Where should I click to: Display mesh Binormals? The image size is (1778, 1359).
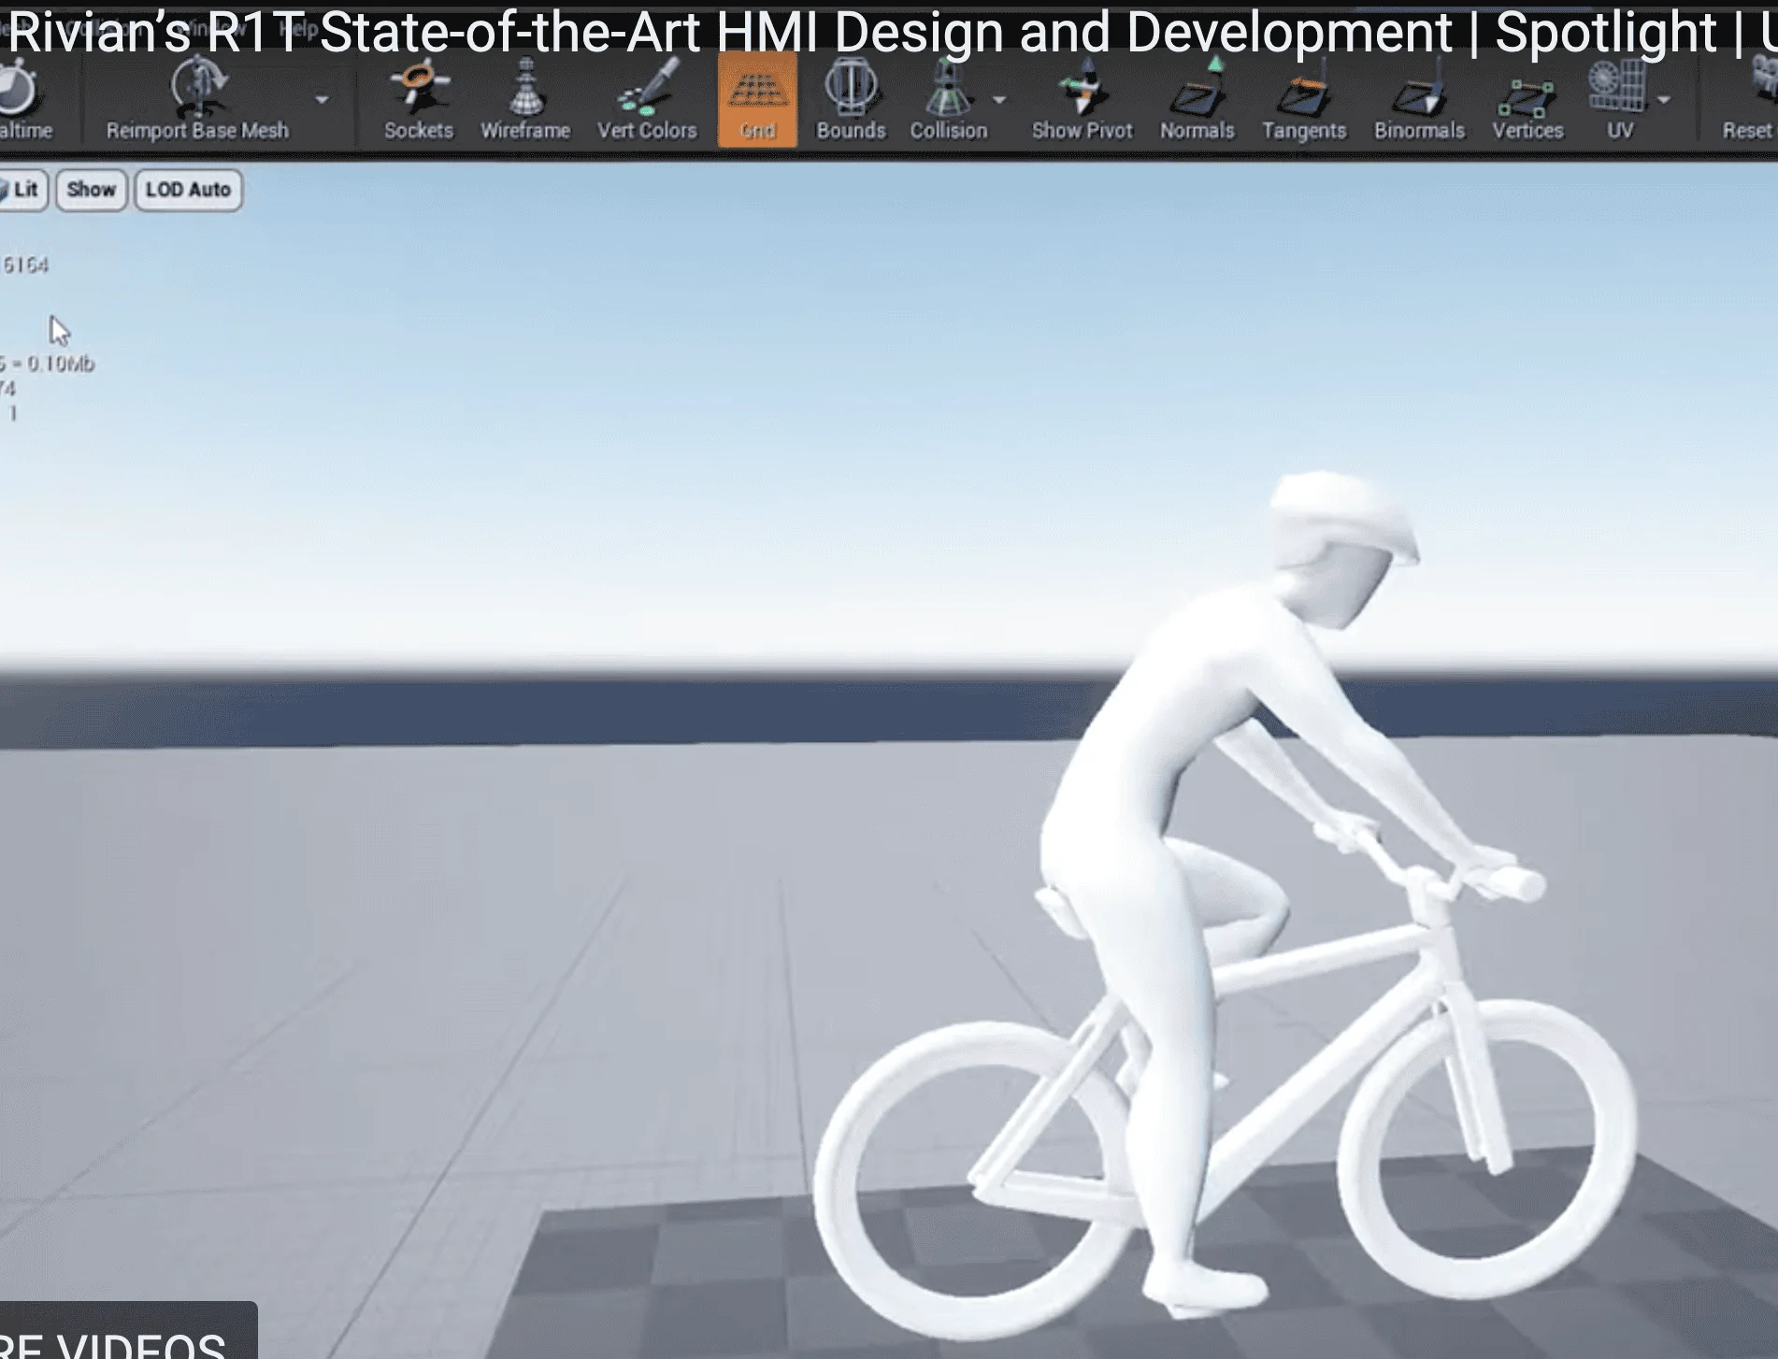coord(1418,99)
